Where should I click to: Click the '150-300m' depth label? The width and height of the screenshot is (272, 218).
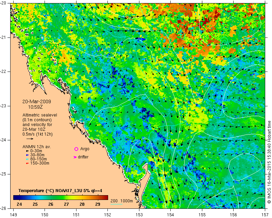40,163
